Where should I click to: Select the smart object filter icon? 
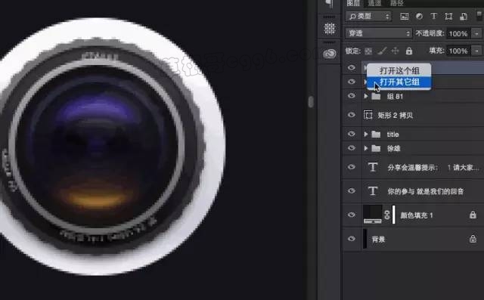tap(464, 17)
